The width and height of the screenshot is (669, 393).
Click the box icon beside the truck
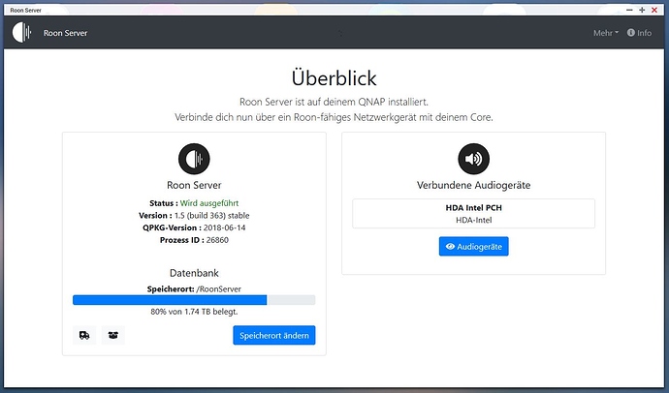tap(113, 335)
